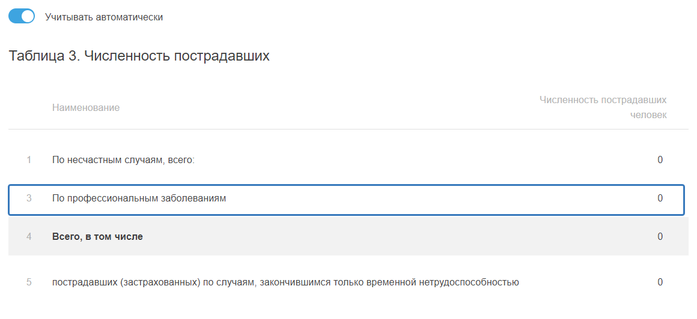Screen dimensions: 697x319
Task: Toggle the "Учитывать автоматически" switch
Action: 22,16
